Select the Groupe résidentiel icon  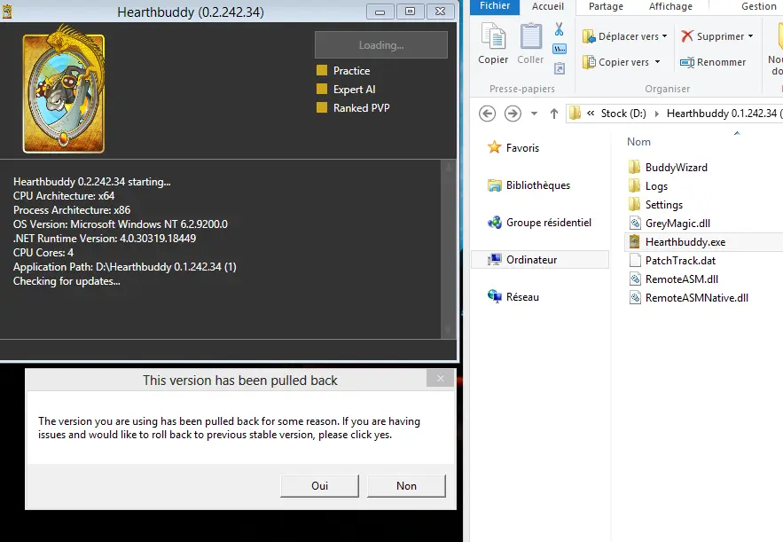pos(495,223)
